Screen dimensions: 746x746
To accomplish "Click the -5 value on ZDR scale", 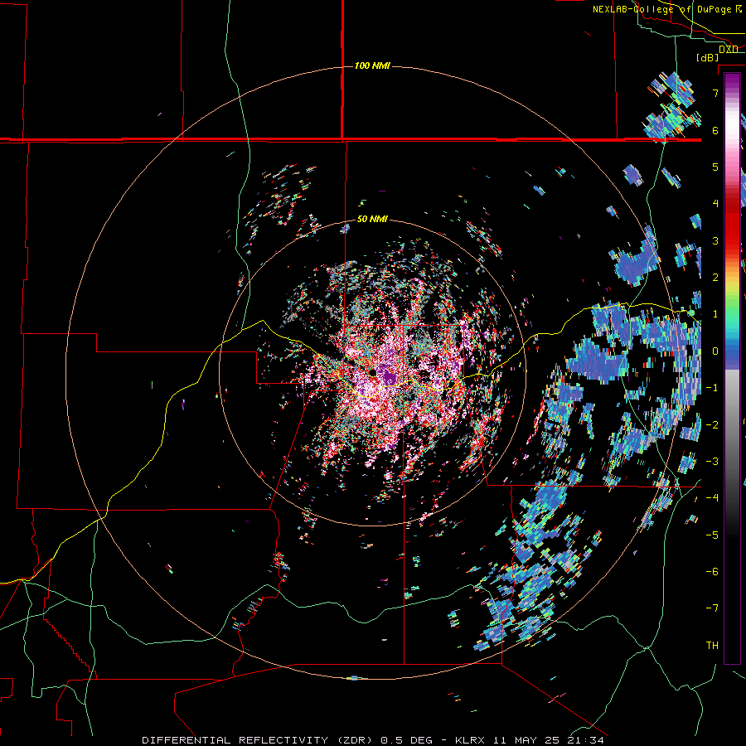I will [712, 535].
